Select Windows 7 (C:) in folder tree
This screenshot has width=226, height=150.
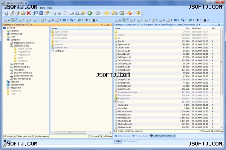(21, 46)
